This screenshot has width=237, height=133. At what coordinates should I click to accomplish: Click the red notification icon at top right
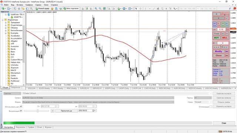tap(235, 8)
